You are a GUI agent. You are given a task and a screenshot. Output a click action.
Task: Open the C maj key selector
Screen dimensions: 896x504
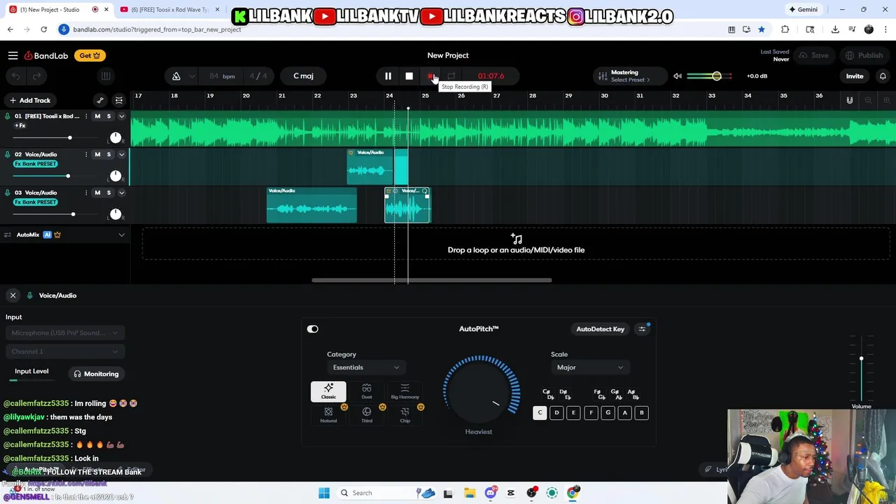(303, 76)
